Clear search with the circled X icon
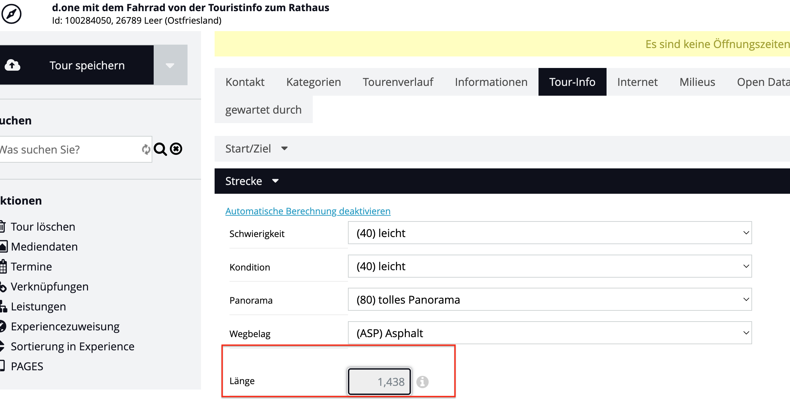790x399 pixels. (176, 149)
